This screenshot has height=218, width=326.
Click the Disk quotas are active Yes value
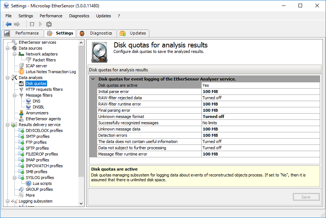[261, 85]
